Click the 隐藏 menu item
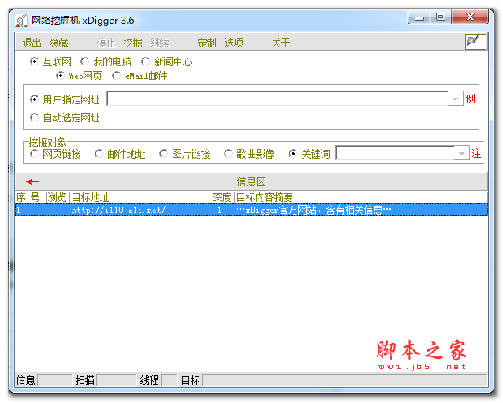 click(x=58, y=43)
